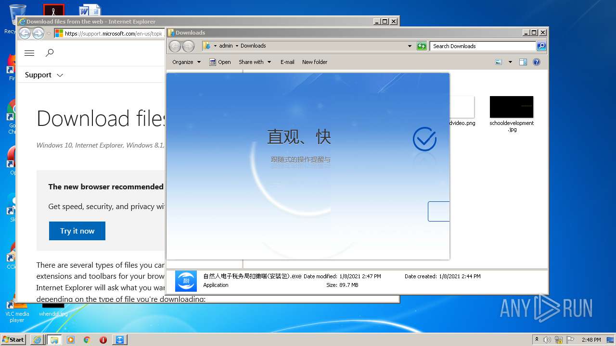The width and height of the screenshot is (616, 346).
Task: Click the Search Downloads field
Action: 483,46
